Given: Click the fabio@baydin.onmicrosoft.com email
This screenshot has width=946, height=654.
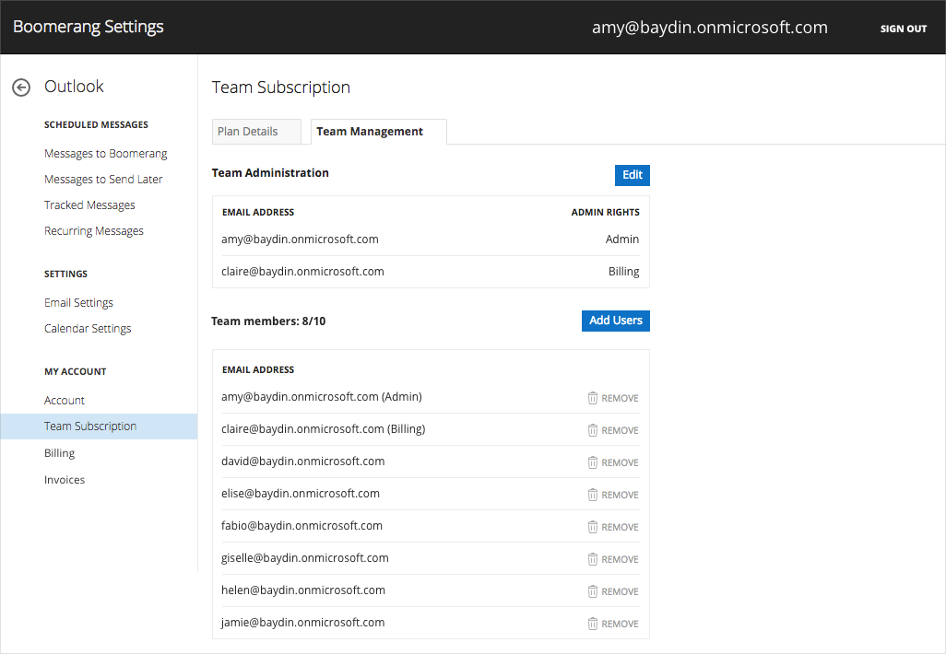Looking at the screenshot, I should tap(302, 526).
